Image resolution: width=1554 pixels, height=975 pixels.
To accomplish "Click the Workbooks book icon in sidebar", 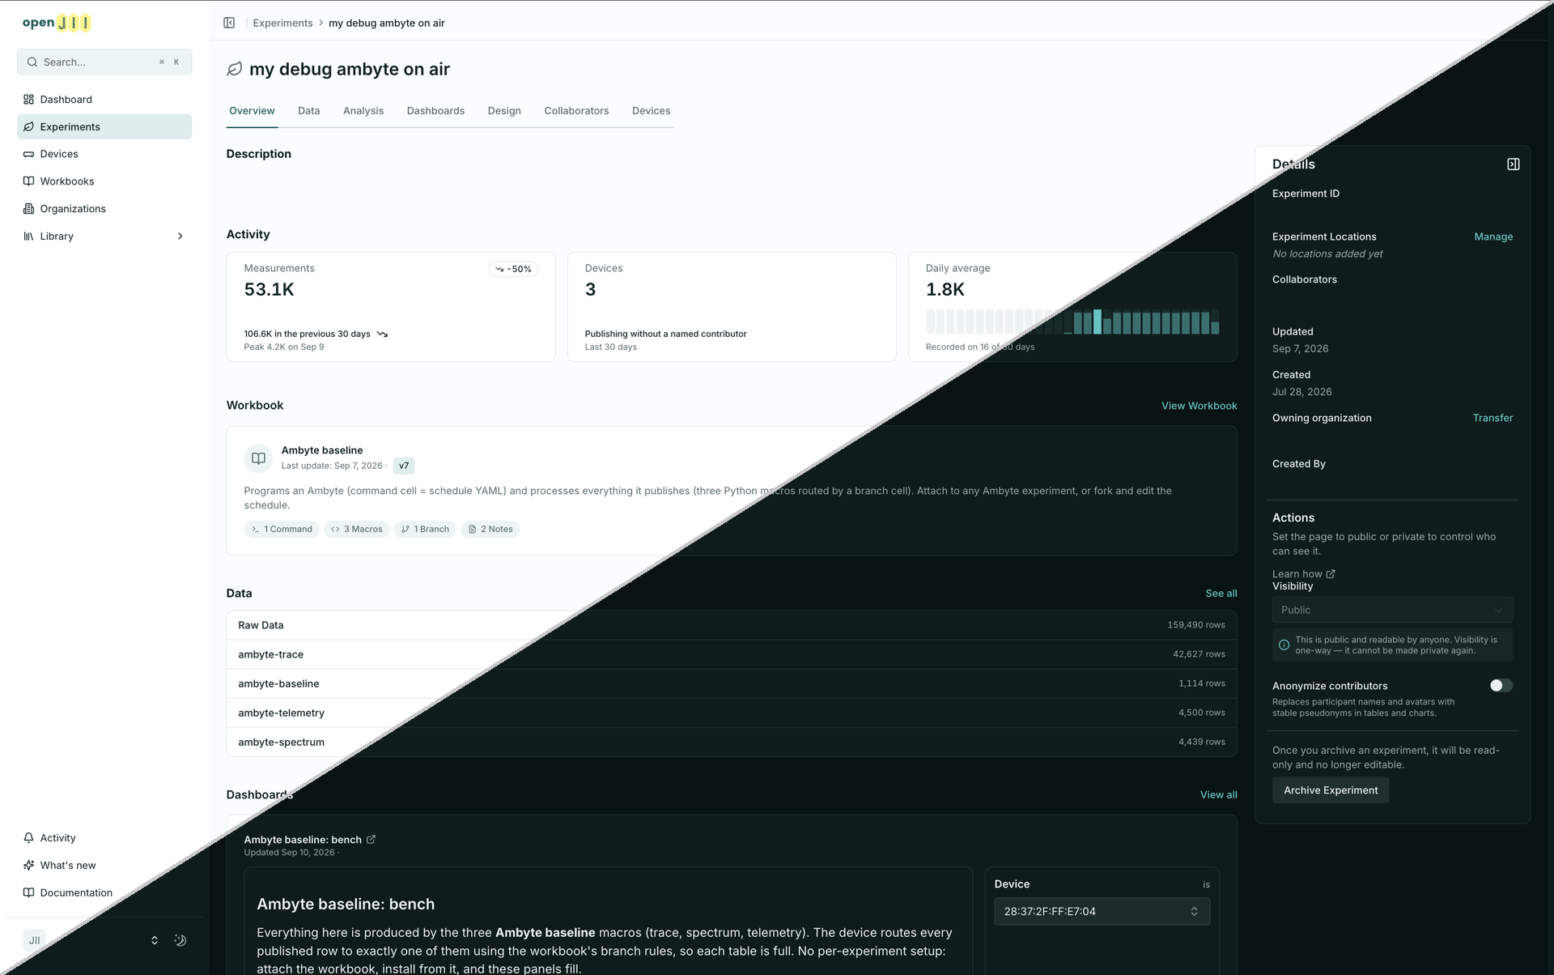I will click(x=28, y=181).
